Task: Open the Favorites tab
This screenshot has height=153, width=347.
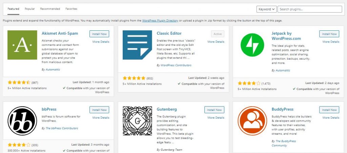Action: pos(71,9)
